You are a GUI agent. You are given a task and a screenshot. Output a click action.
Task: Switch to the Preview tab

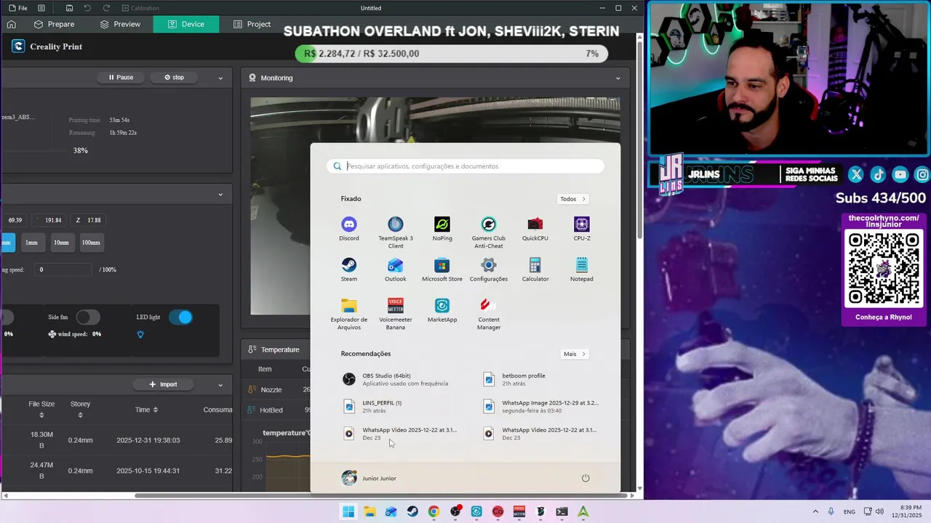pyautogui.click(x=120, y=24)
